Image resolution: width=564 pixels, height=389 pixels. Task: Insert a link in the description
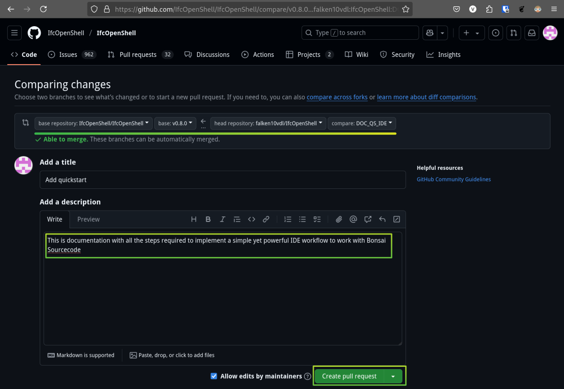(266, 219)
